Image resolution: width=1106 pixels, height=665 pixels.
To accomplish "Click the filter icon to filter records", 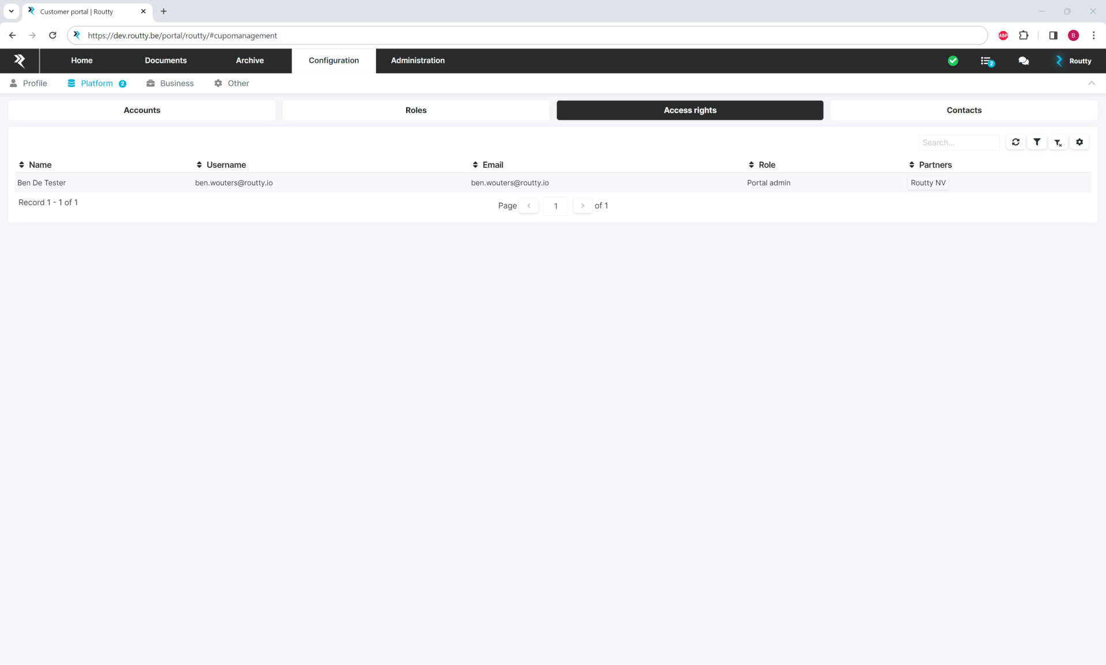I will click(1036, 142).
